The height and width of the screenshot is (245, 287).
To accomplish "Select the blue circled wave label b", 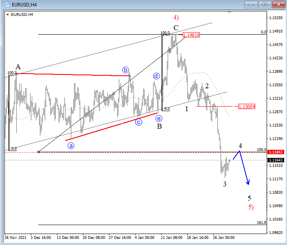I will click(125, 70).
